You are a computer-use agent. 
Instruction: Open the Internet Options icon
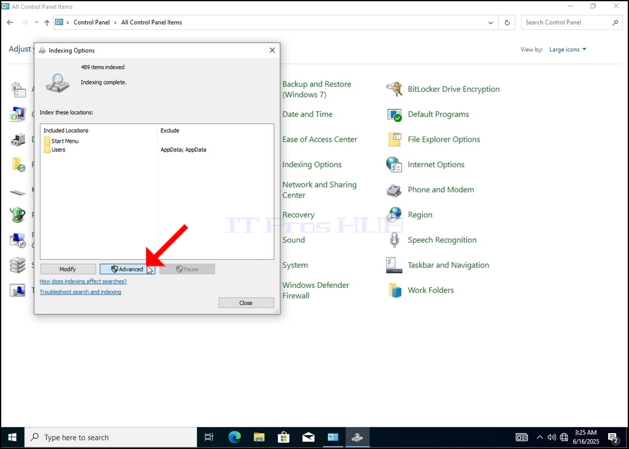click(x=394, y=165)
